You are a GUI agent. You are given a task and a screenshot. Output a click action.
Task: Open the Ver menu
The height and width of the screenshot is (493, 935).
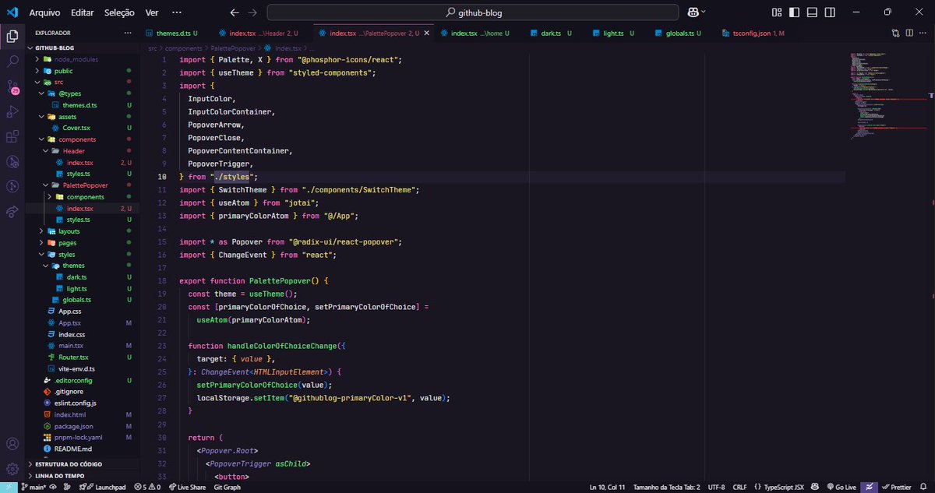[152, 12]
